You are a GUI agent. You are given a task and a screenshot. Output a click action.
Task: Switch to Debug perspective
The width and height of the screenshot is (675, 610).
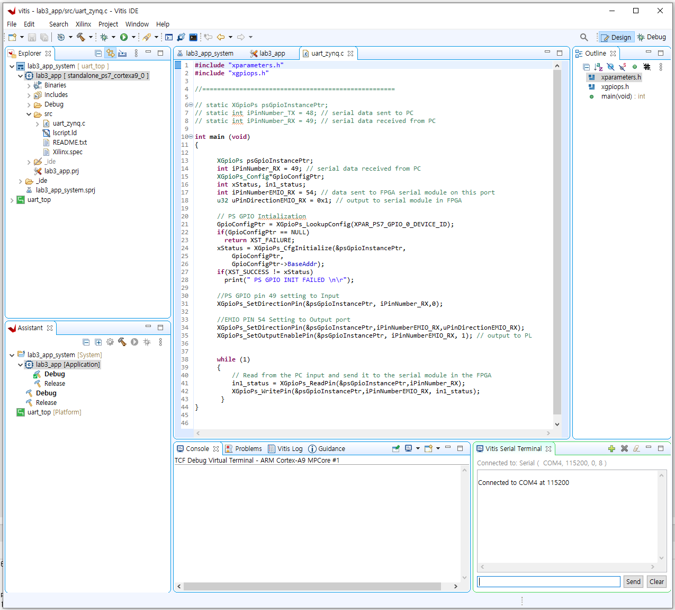coord(652,37)
